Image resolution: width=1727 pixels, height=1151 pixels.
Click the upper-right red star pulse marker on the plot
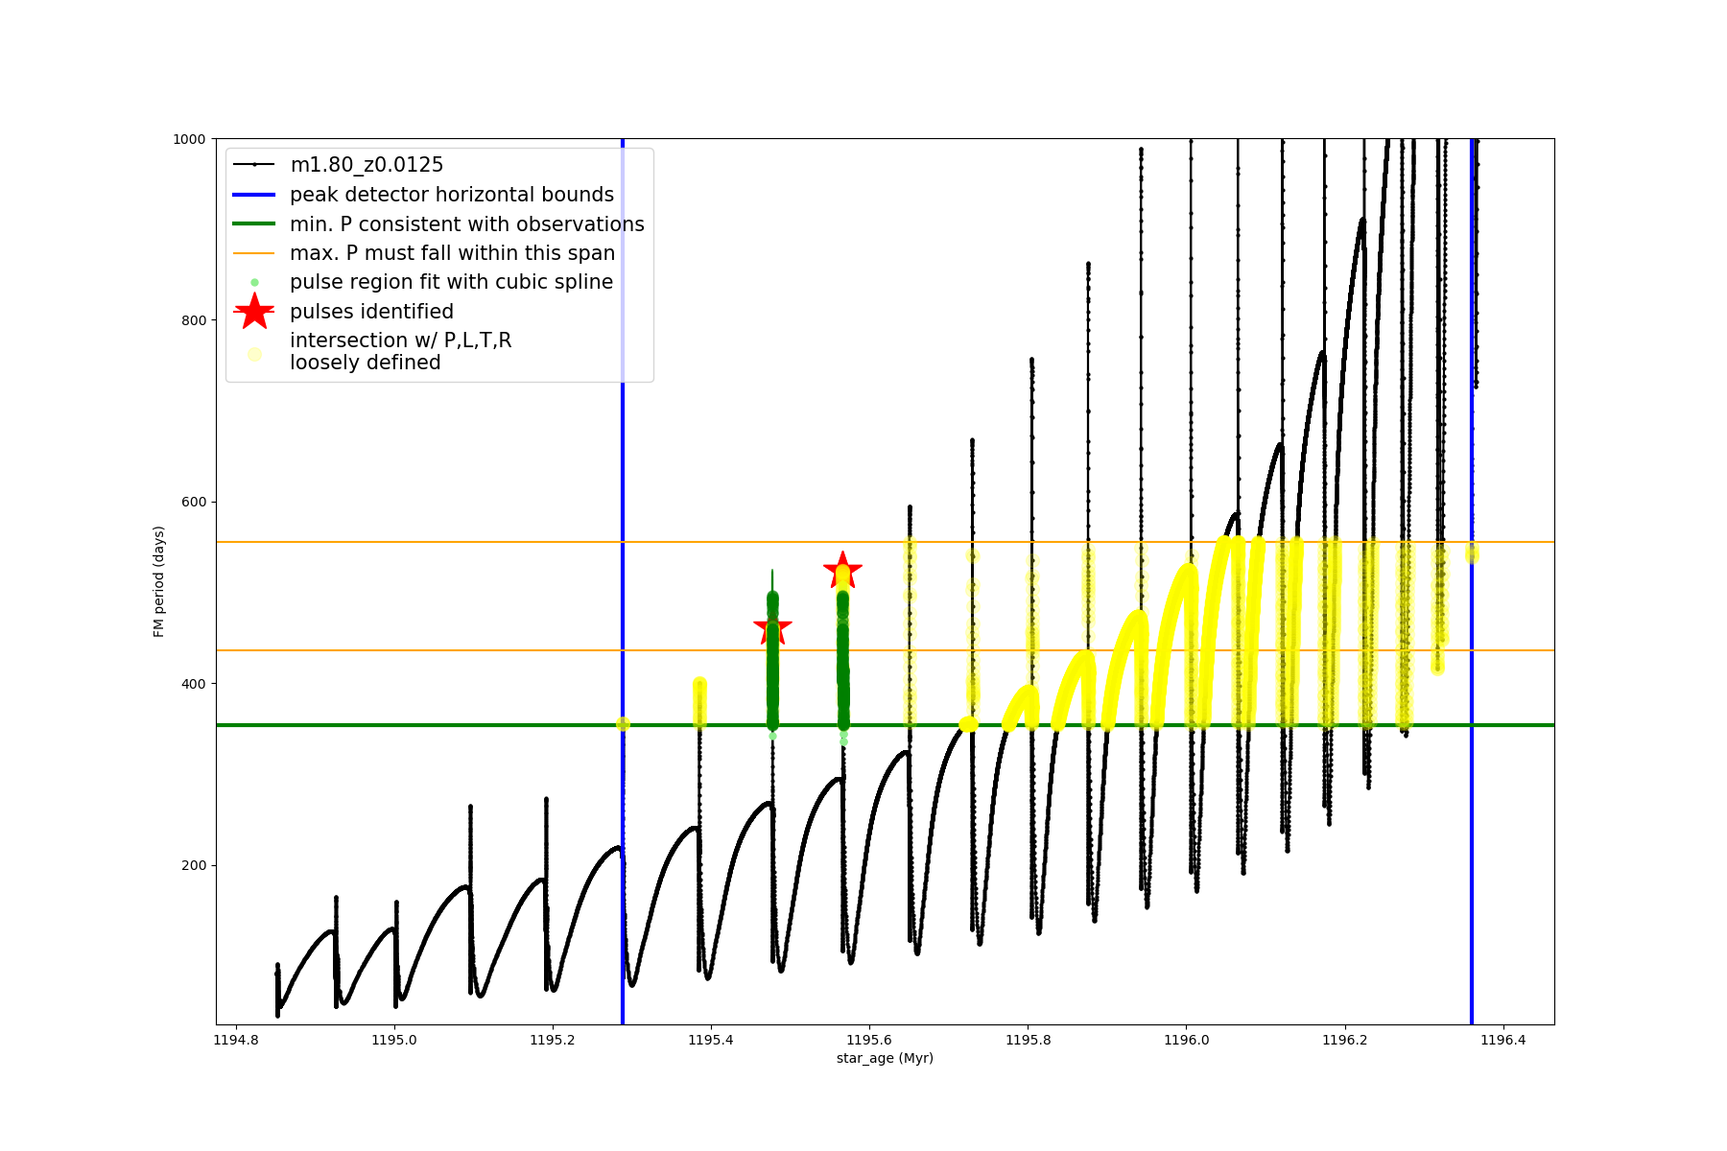842,571
